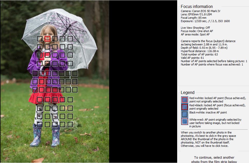
Task: Click the Focus information heading
Action: (196, 6)
